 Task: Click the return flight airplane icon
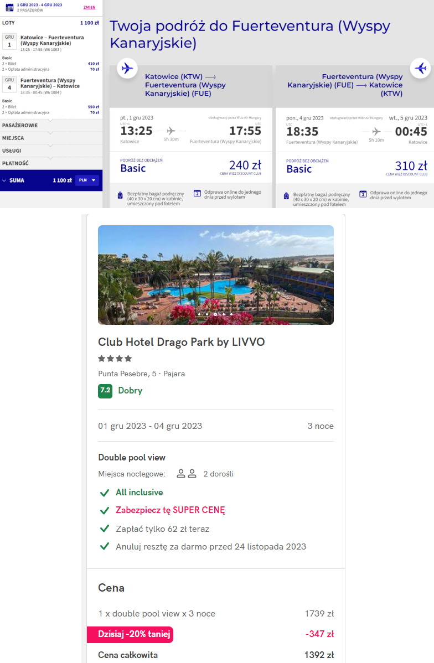(x=421, y=68)
